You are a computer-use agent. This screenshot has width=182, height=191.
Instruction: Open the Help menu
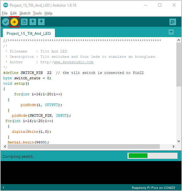(x=48, y=13)
